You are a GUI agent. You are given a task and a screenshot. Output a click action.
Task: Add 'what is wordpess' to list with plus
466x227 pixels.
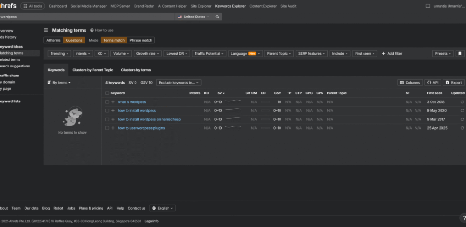pos(113,102)
